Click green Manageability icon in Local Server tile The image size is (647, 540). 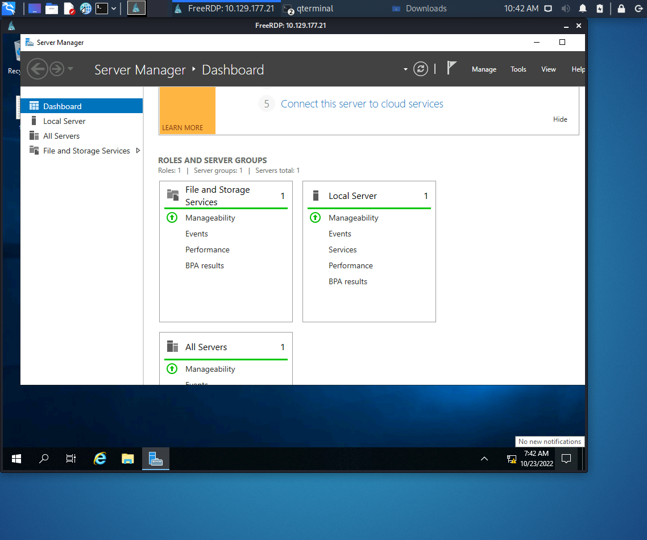(315, 217)
